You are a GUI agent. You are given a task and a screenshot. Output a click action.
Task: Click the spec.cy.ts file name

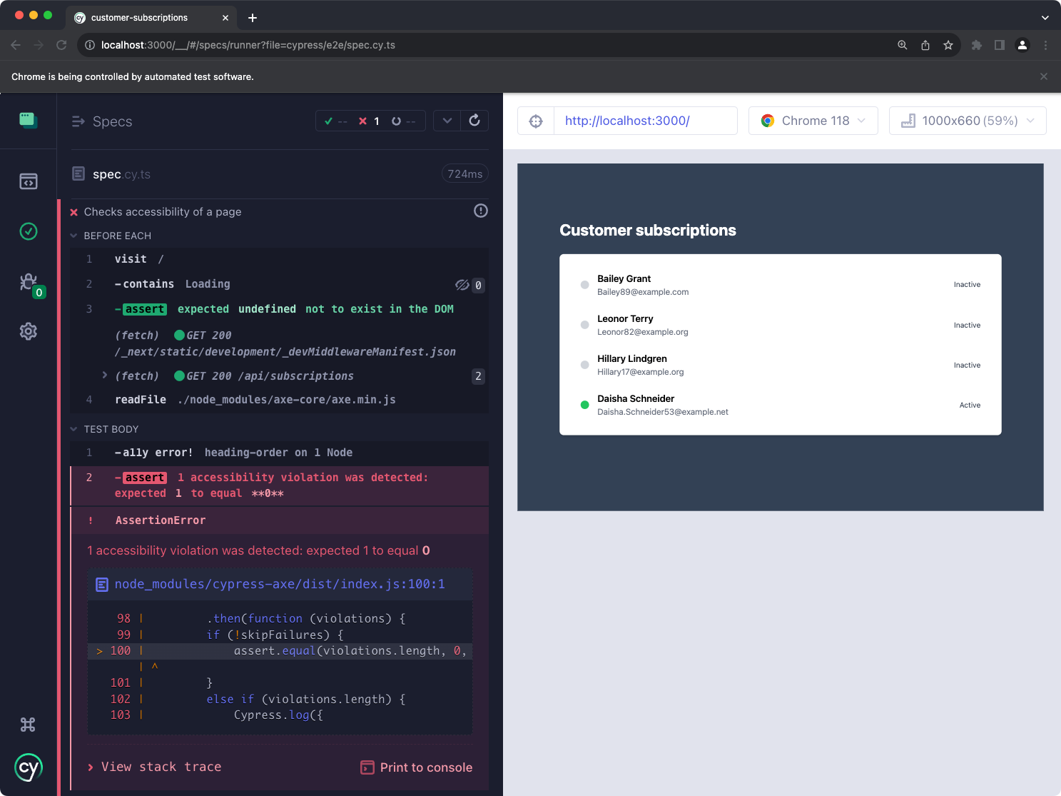(x=121, y=174)
